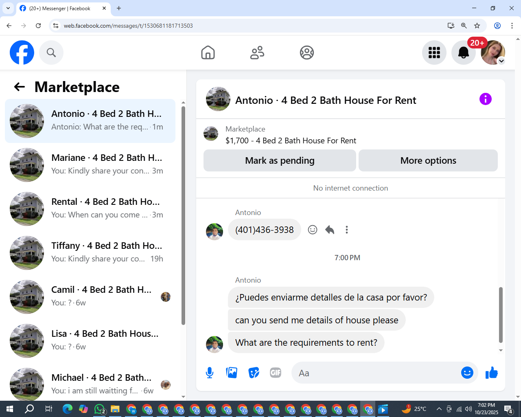Choose a sticker
The width and height of the screenshot is (521, 417).
pos(254,373)
